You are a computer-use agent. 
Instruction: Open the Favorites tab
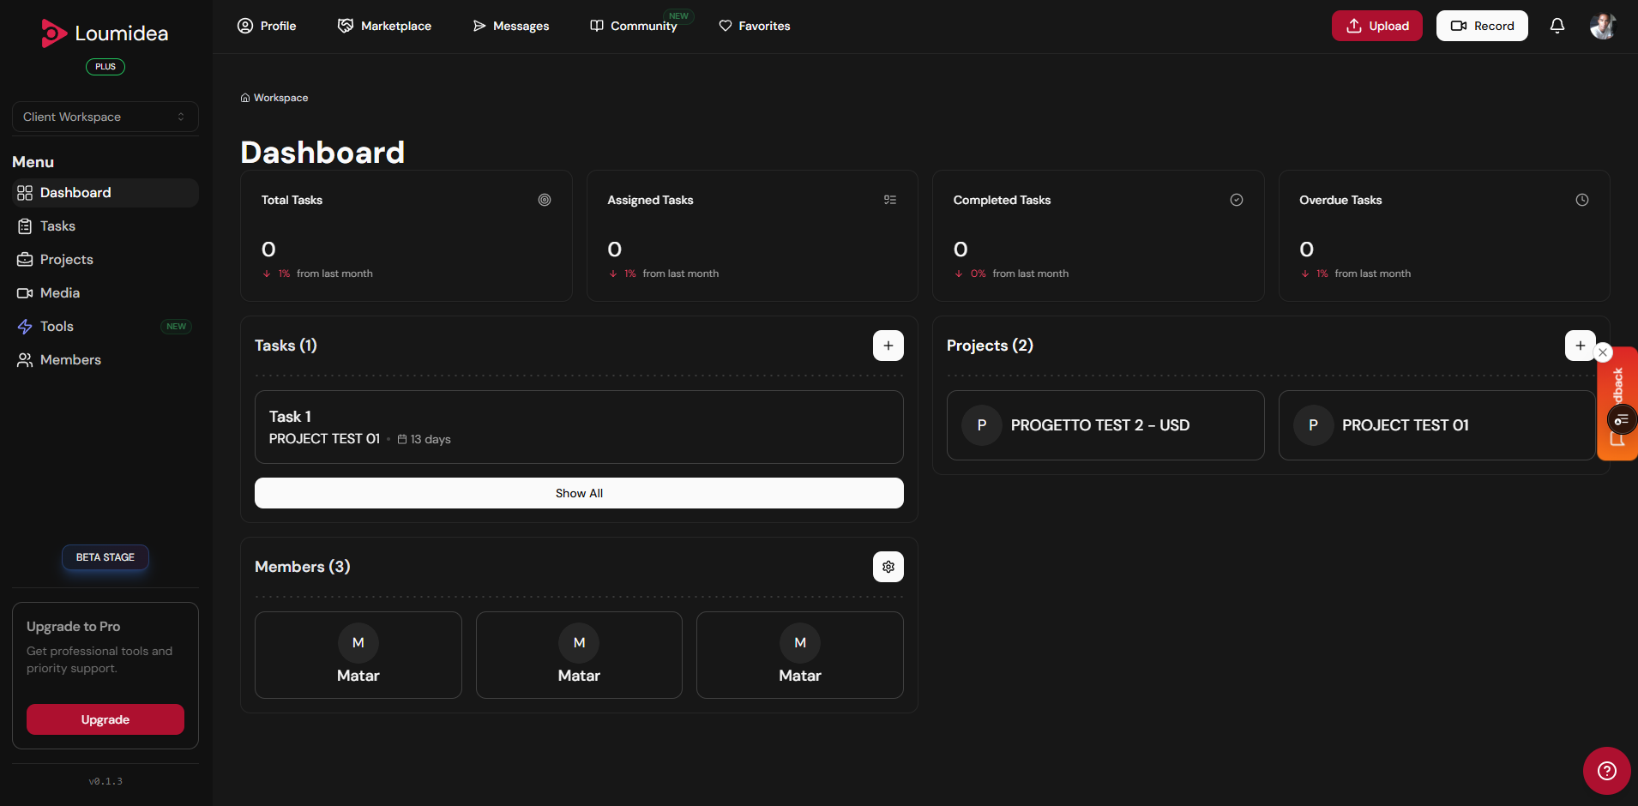755,26
